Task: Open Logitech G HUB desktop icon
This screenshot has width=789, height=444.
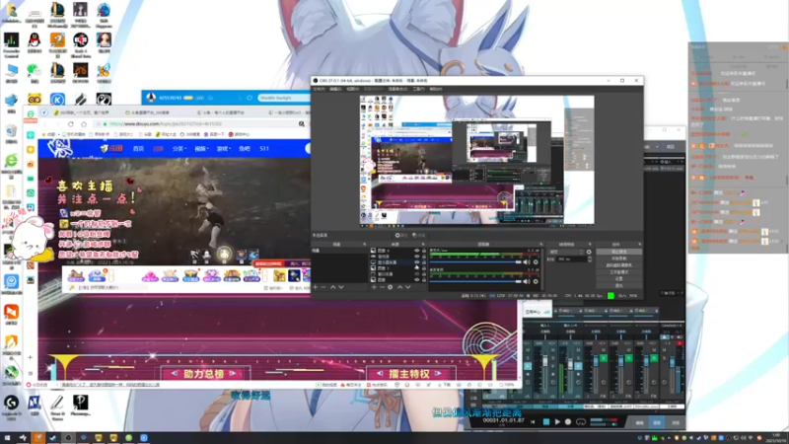Action: (11, 406)
